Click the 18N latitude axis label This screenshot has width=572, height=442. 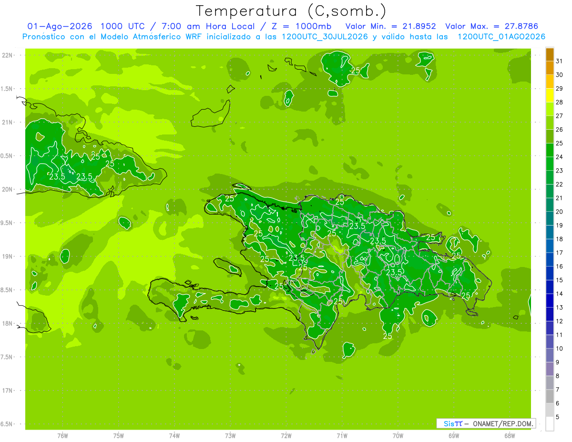pos(7,323)
